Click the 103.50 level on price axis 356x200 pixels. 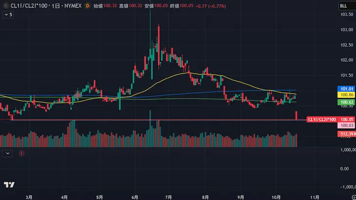(346, 14)
